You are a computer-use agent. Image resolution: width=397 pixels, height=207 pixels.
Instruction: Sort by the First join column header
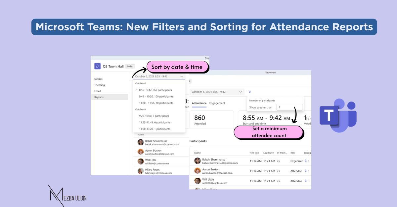[x=254, y=153]
